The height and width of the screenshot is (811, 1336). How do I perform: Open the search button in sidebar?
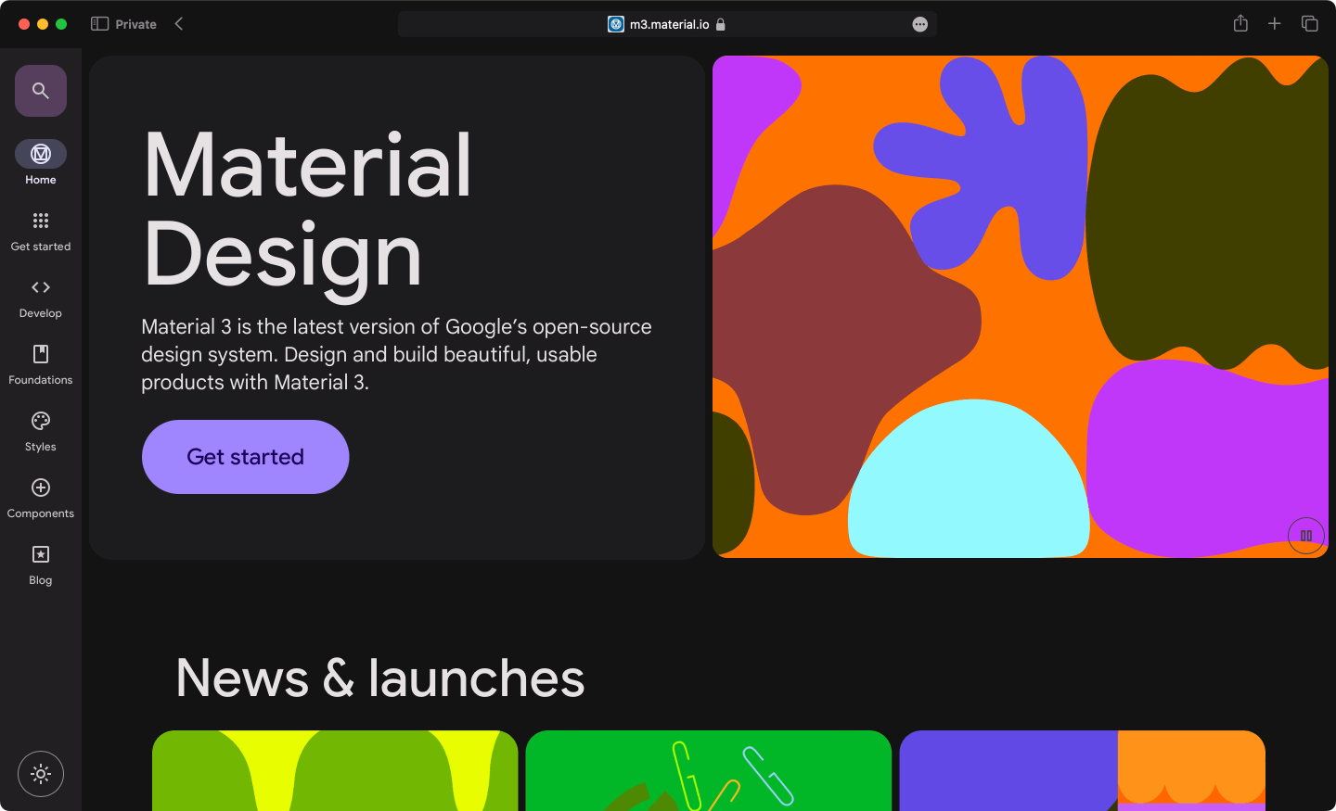pyautogui.click(x=41, y=91)
